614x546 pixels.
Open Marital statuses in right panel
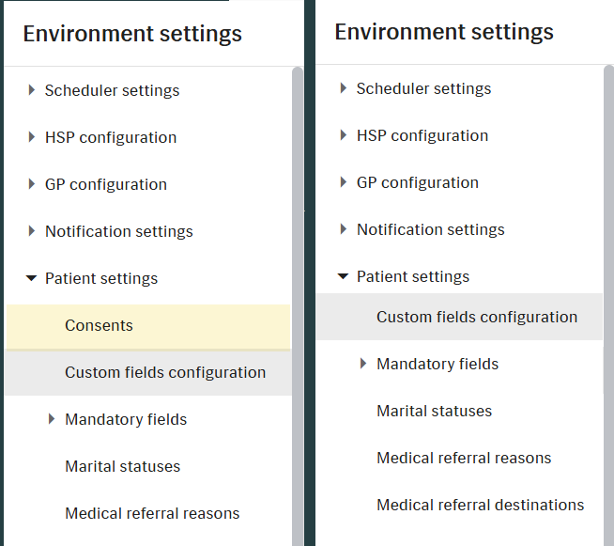tap(435, 412)
